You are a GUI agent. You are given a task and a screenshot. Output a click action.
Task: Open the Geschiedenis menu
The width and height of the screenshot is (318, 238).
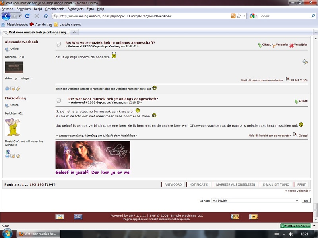click(x=55, y=8)
